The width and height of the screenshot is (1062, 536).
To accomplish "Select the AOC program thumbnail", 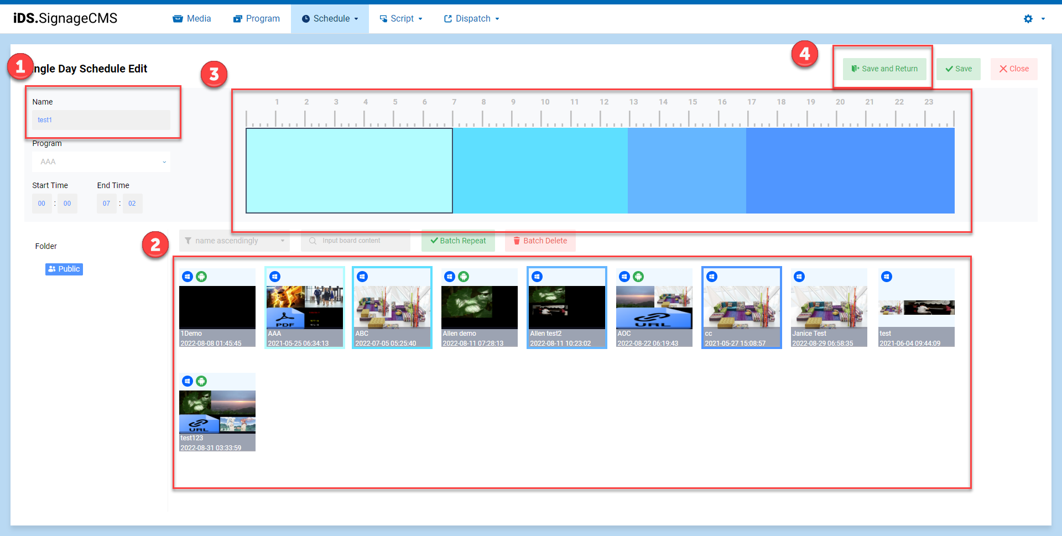I will tap(654, 307).
